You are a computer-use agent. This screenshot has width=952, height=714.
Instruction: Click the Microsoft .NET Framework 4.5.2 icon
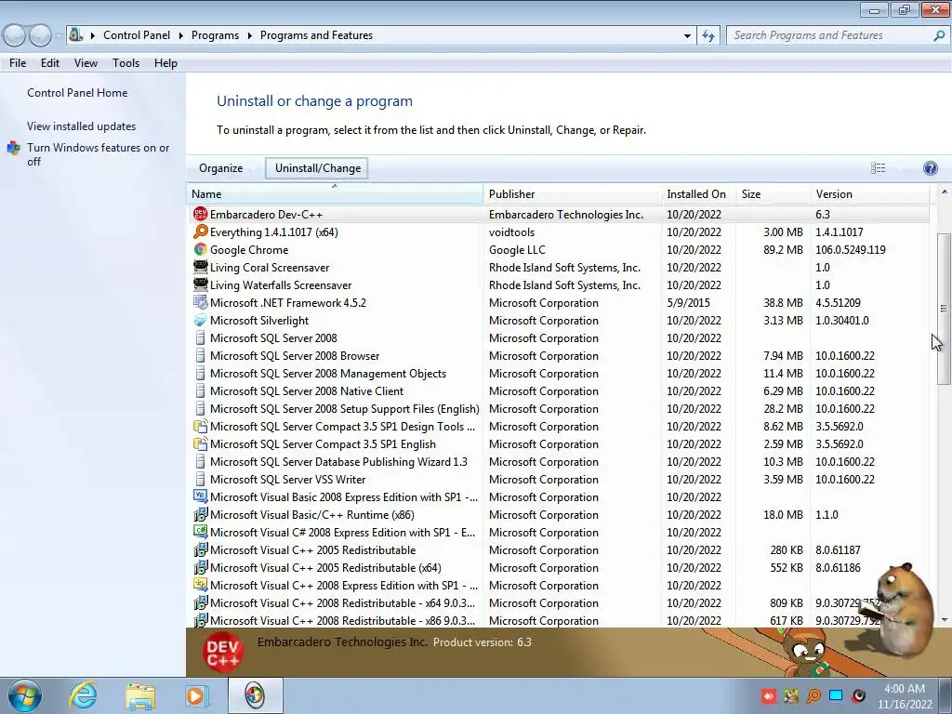[x=200, y=302]
